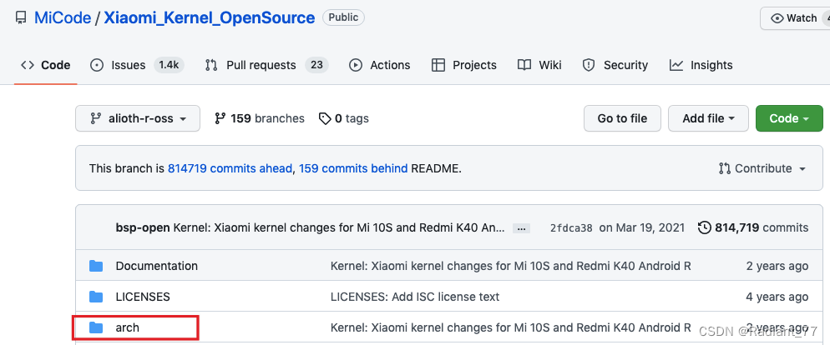
Task: Click the Issues count badge 1.4k
Action: (x=169, y=65)
